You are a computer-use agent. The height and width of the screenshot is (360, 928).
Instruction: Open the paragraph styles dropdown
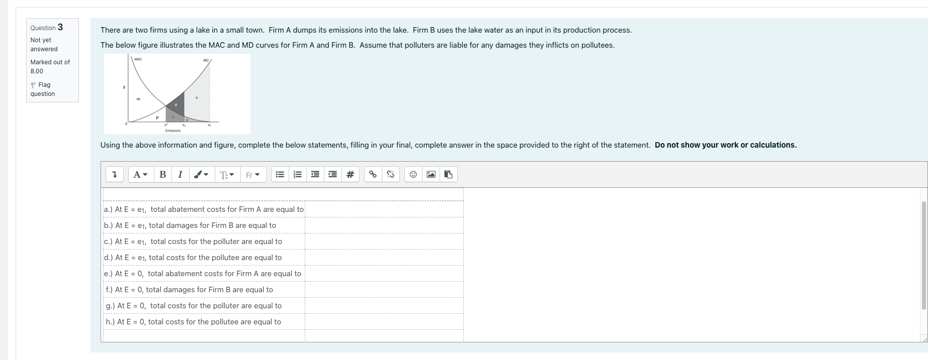point(141,174)
